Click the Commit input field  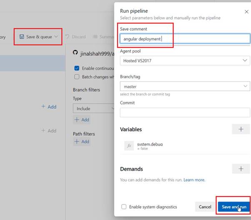click(x=185, y=113)
